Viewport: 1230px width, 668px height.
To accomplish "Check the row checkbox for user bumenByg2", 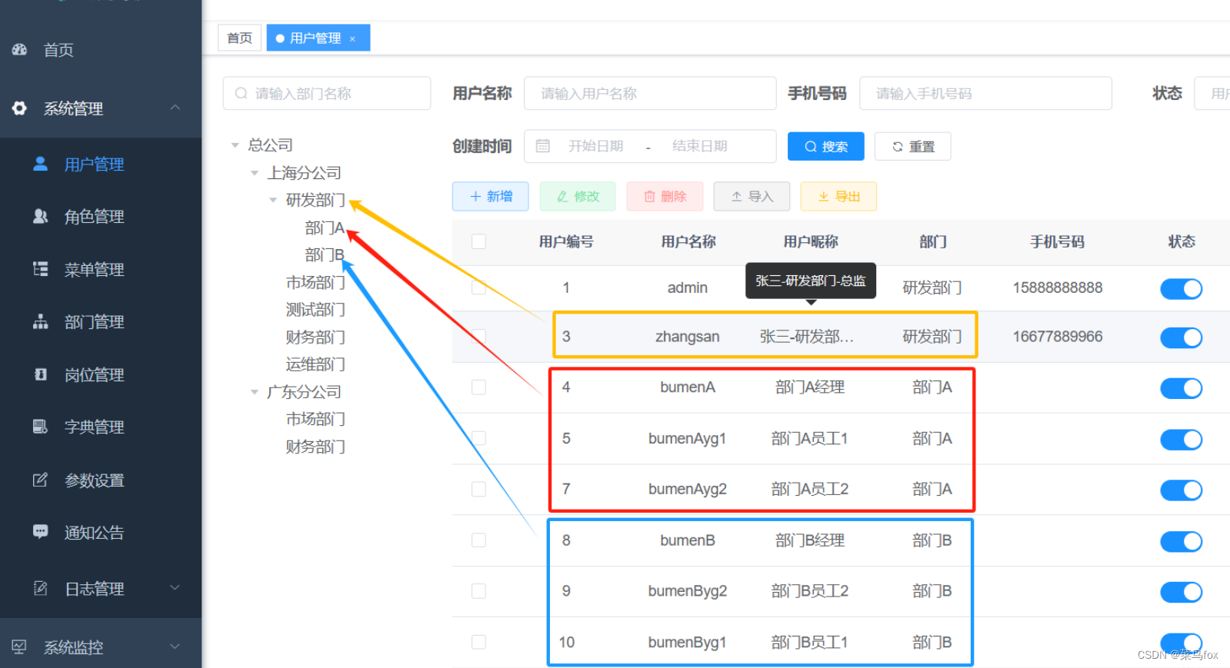I will coord(478,590).
